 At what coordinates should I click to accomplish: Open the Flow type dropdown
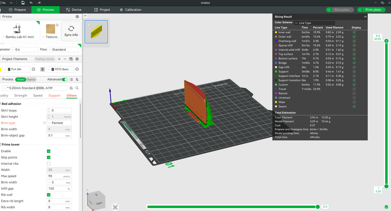[63, 50]
